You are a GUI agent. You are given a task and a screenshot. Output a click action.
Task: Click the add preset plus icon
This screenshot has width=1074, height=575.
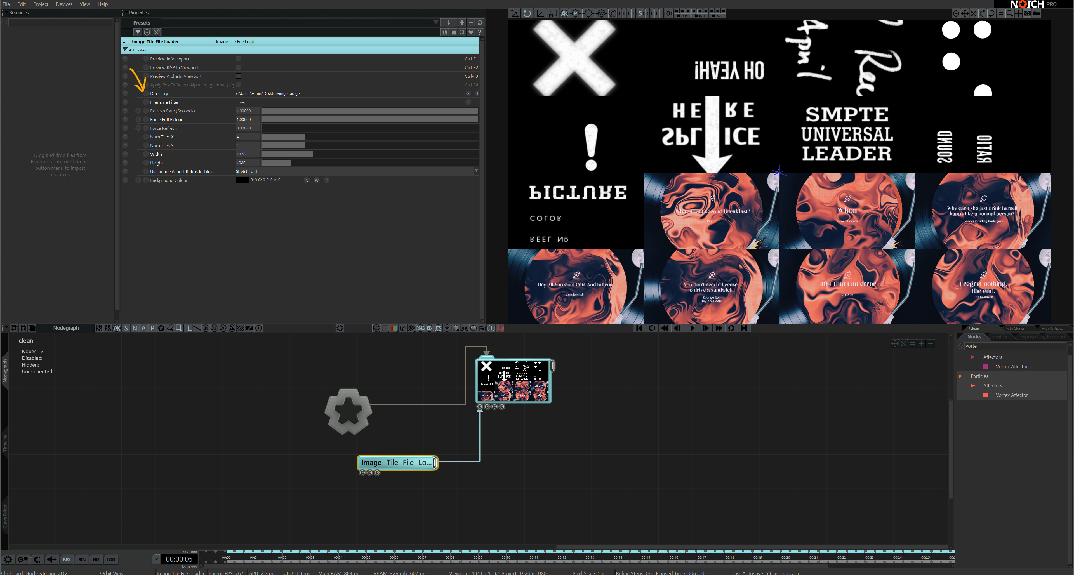pos(461,23)
